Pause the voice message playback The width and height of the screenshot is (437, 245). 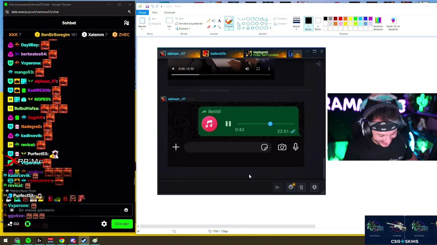point(228,124)
